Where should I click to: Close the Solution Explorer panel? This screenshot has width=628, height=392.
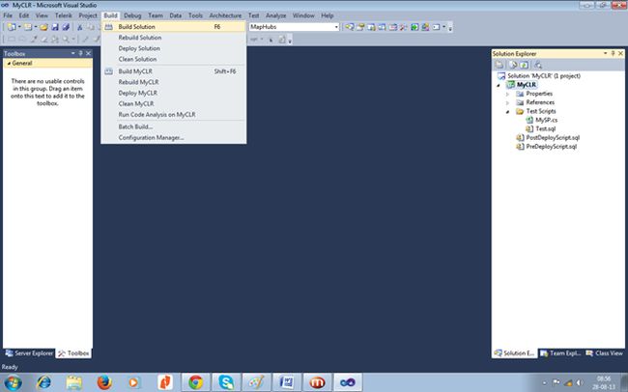[x=621, y=53]
